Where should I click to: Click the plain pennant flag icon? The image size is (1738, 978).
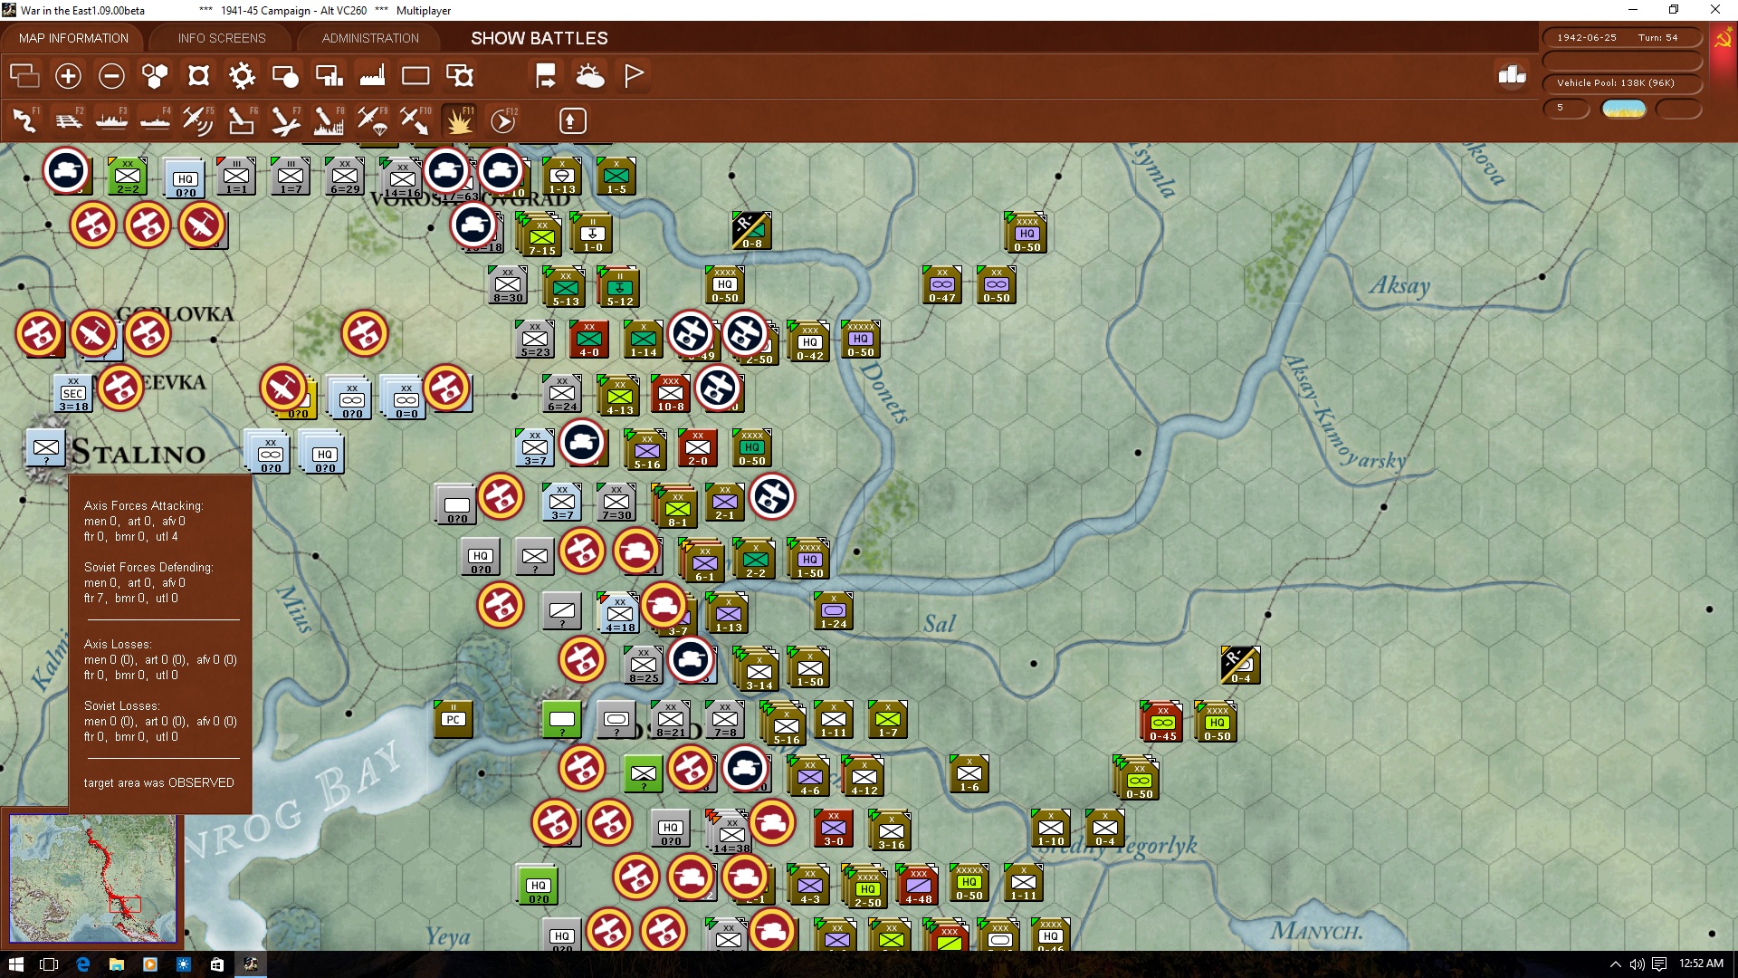[x=634, y=76]
